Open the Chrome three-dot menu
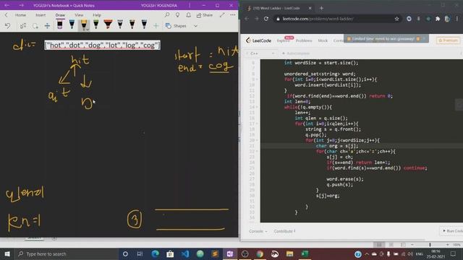Image resolution: width=463 pixels, height=260 pixels. [457, 19]
